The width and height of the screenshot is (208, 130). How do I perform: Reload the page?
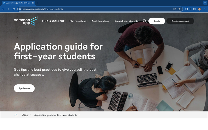click(13, 9)
